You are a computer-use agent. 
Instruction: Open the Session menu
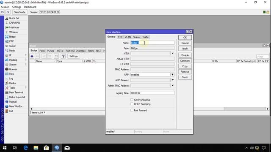5,7
